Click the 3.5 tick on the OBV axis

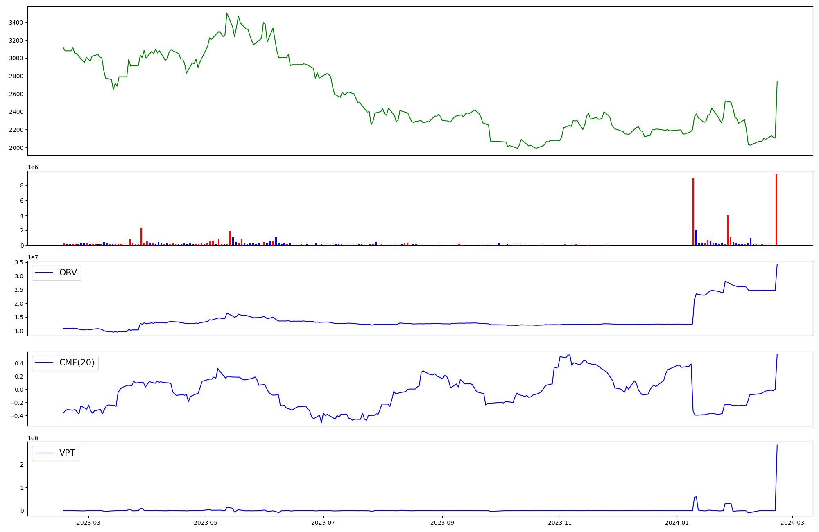19,263
